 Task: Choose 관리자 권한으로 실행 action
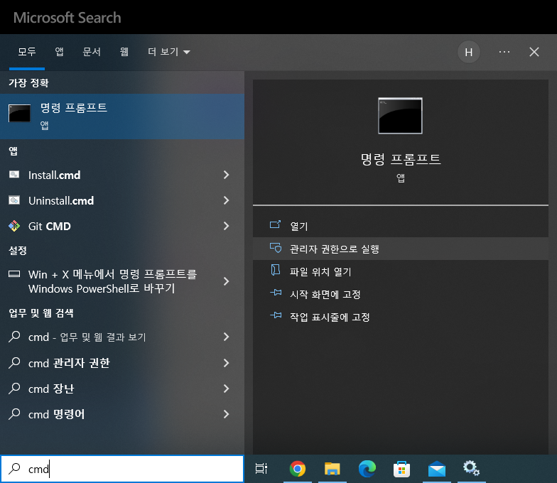point(401,249)
